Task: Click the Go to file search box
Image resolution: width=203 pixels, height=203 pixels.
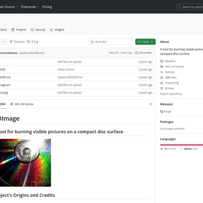Action: [110, 42]
